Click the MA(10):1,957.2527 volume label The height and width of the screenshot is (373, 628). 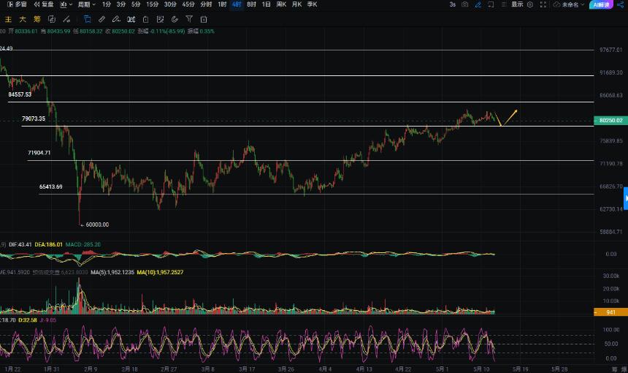(160, 272)
